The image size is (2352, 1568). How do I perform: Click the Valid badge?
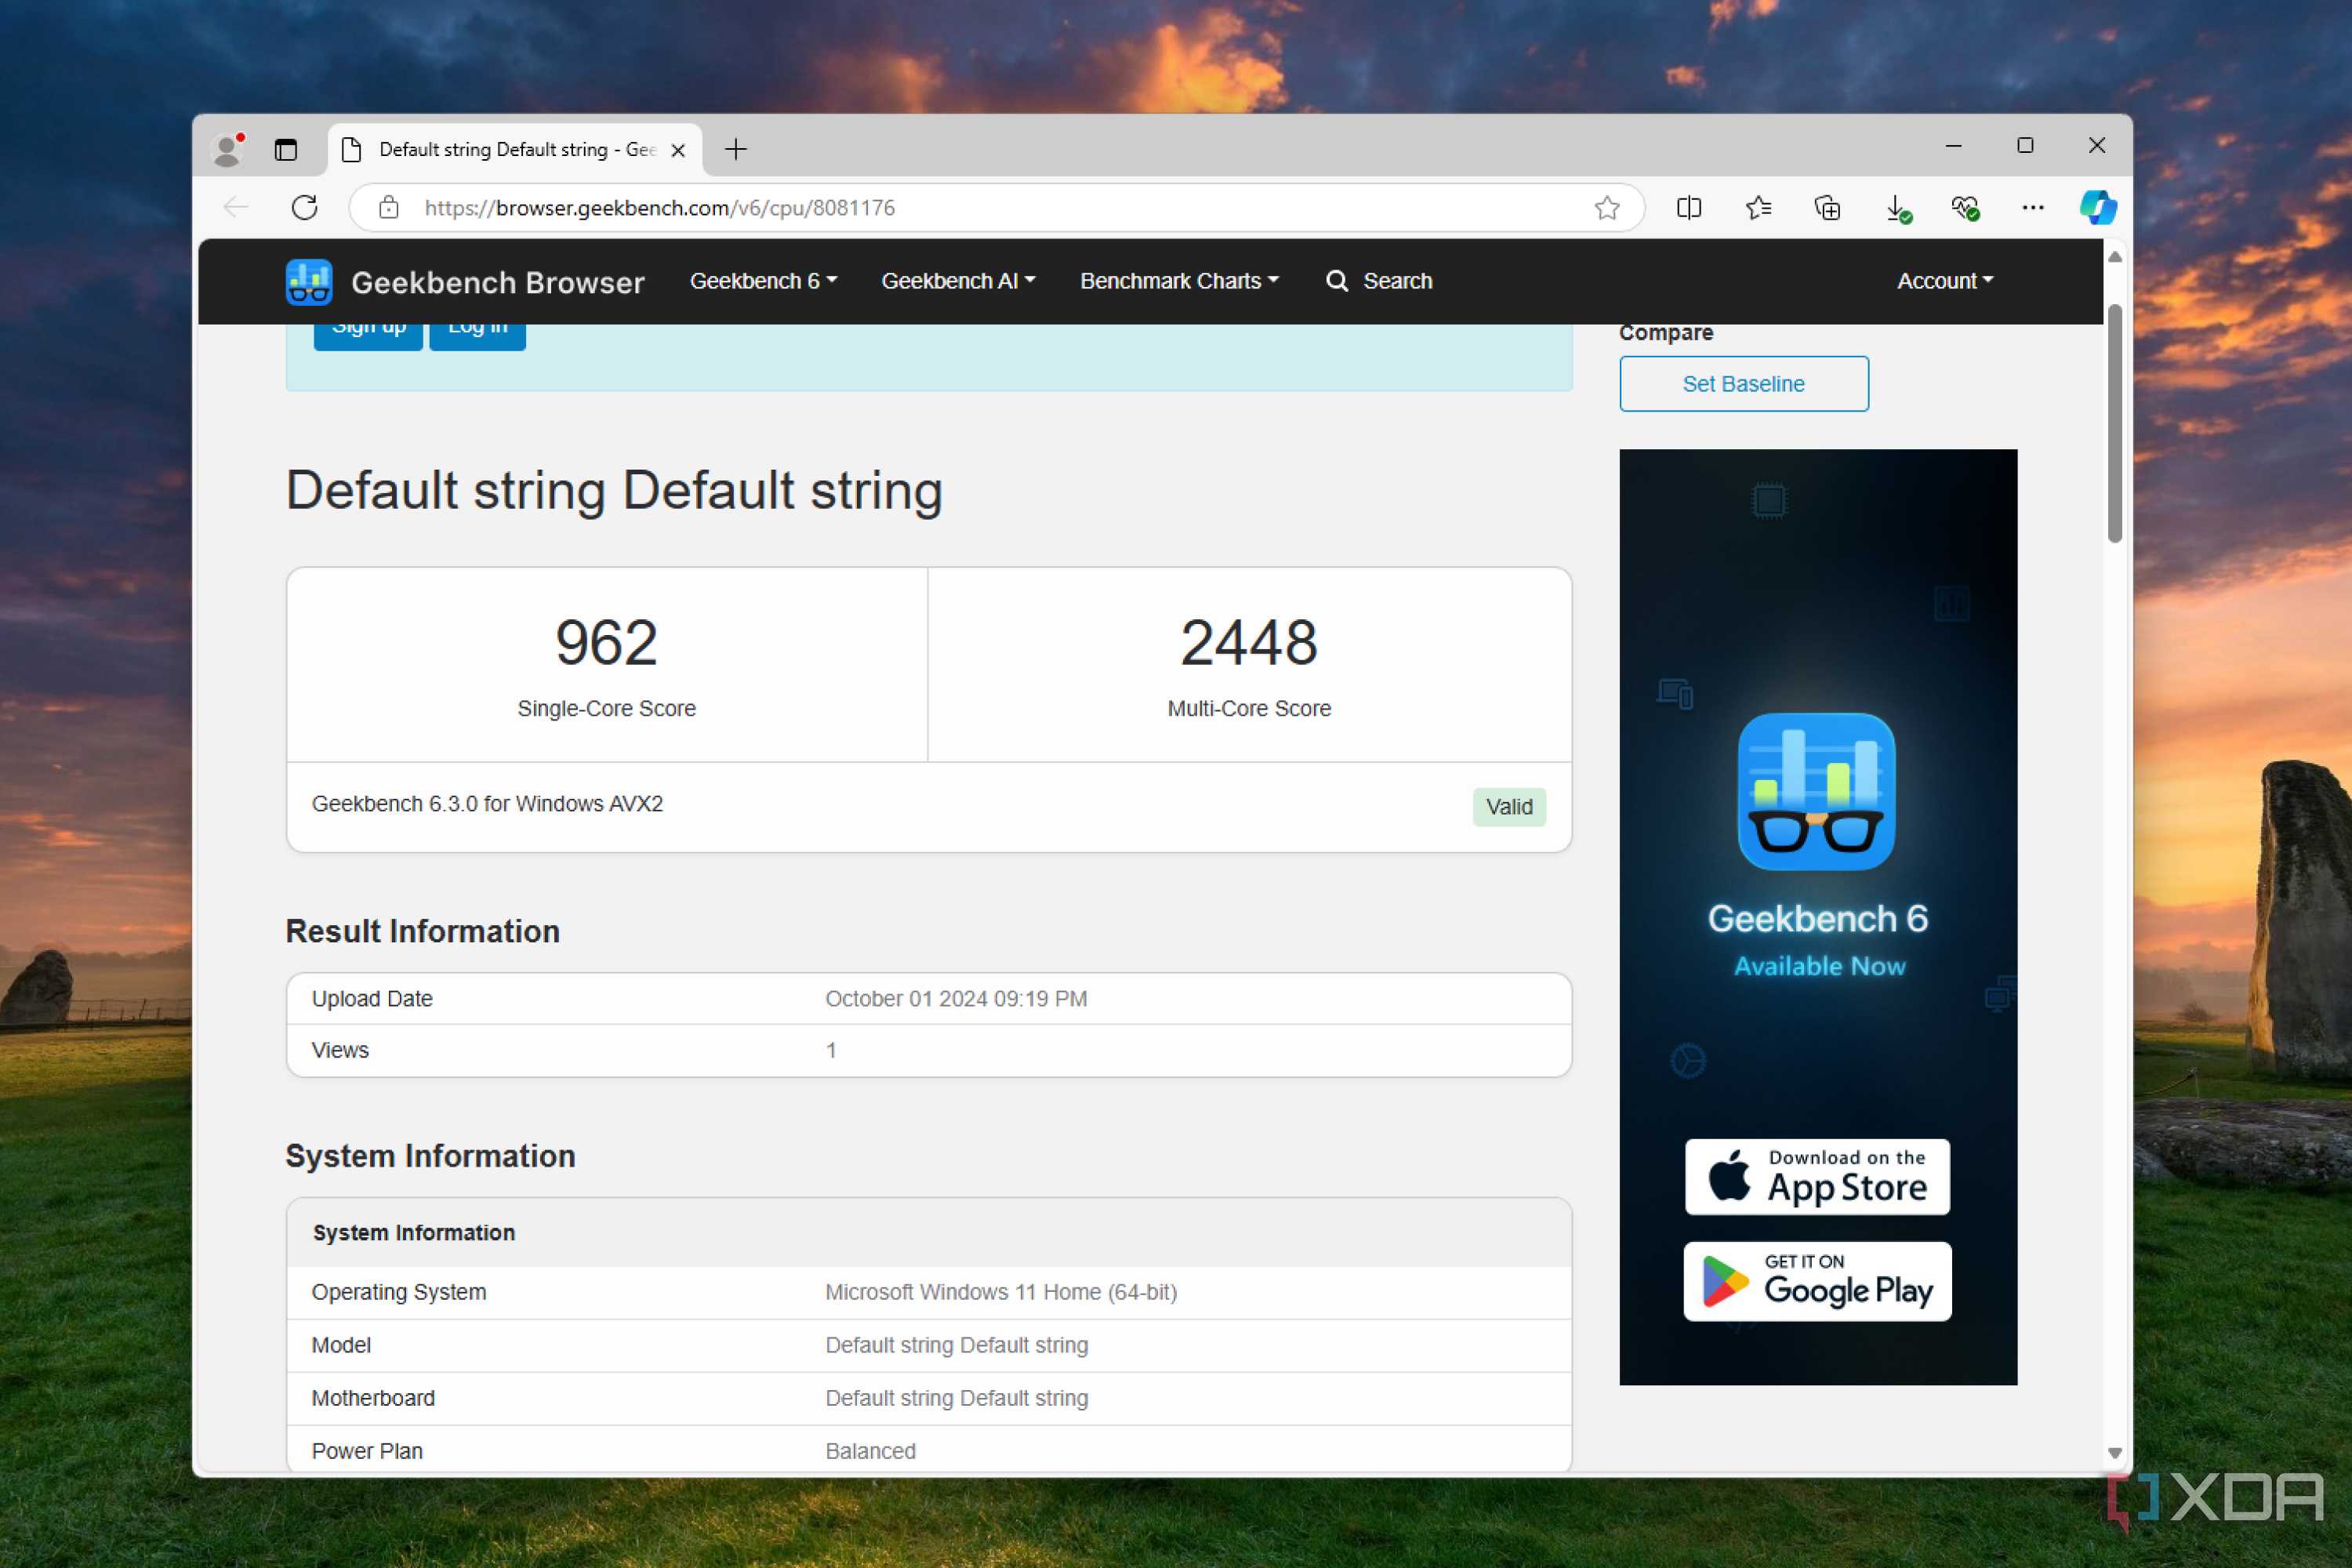click(x=1509, y=807)
